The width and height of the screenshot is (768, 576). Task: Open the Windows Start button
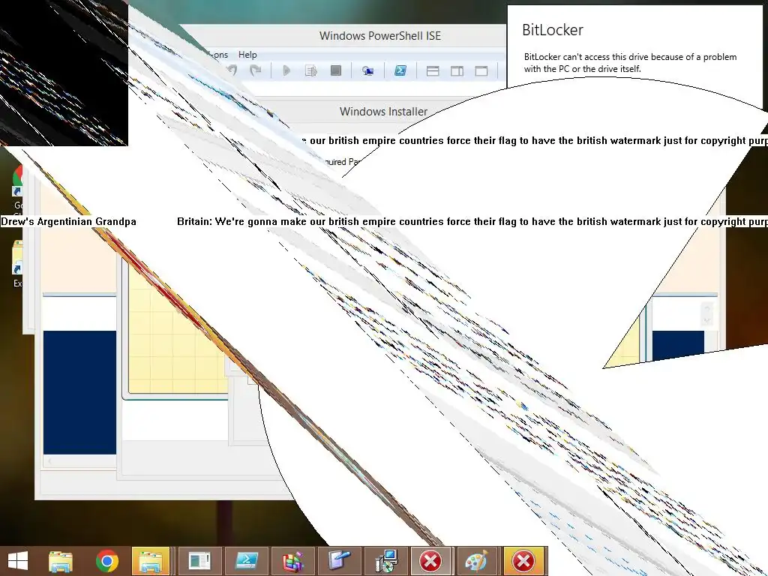[x=18, y=561]
